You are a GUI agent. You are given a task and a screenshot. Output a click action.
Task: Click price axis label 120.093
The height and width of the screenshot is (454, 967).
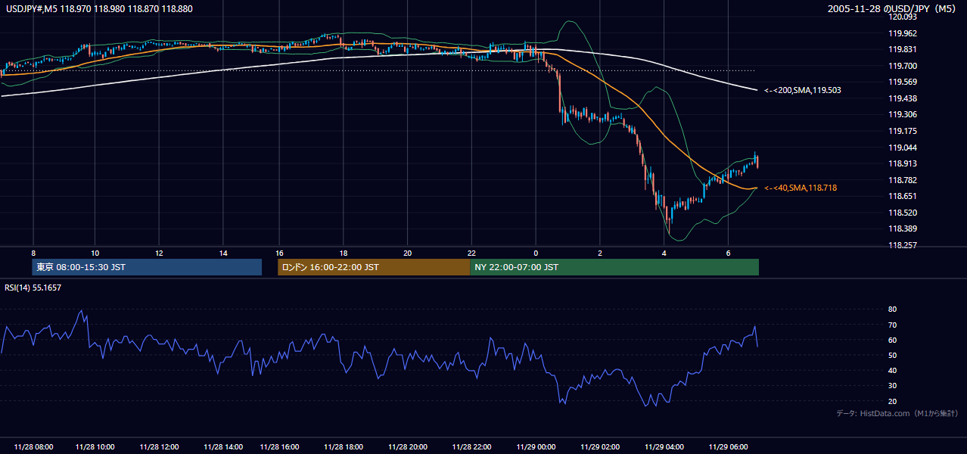pos(902,17)
